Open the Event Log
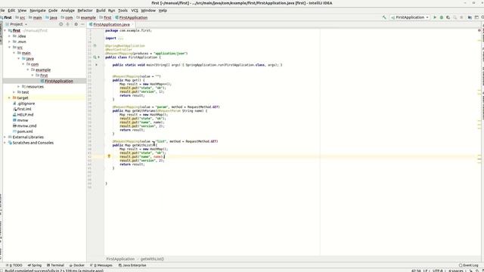484x272 pixels. tap(468, 265)
